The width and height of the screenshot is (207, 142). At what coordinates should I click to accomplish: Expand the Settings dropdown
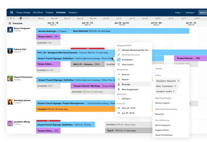pyautogui.click(x=190, y=12)
